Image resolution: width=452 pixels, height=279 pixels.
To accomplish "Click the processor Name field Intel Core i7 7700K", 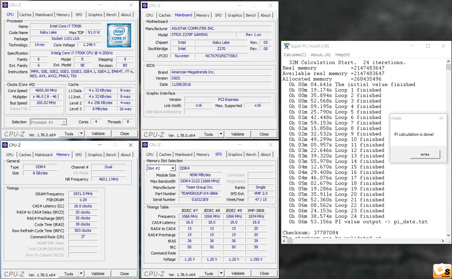I will [66, 26].
